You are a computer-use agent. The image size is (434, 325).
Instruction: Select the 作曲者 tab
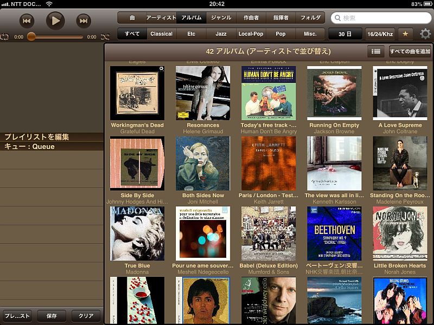tap(251, 18)
